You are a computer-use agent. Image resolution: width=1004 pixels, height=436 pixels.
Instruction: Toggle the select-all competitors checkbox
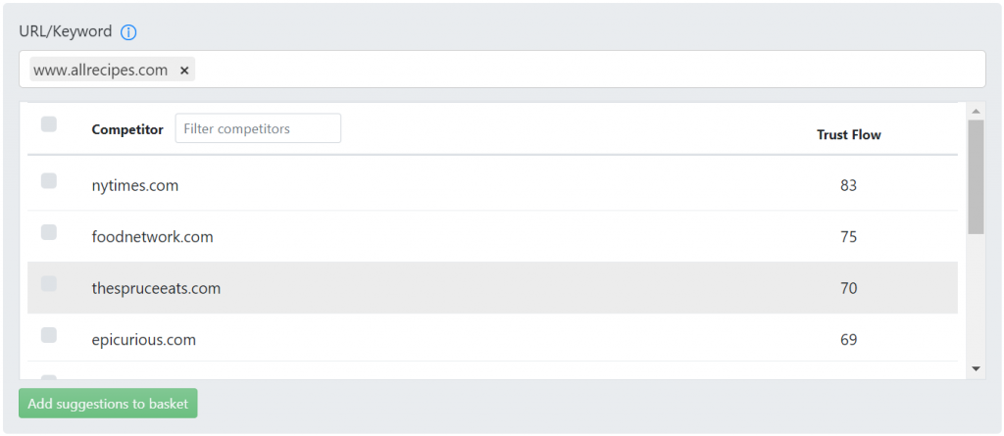point(49,123)
